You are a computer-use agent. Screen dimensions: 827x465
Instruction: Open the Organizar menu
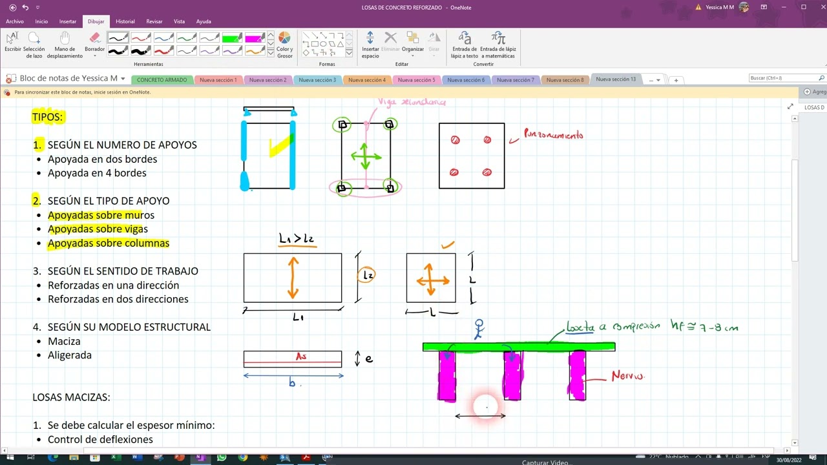pyautogui.click(x=413, y=45)
